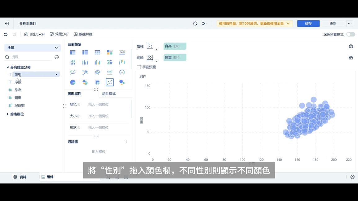Click the gear next to 大小

point(79,116)
